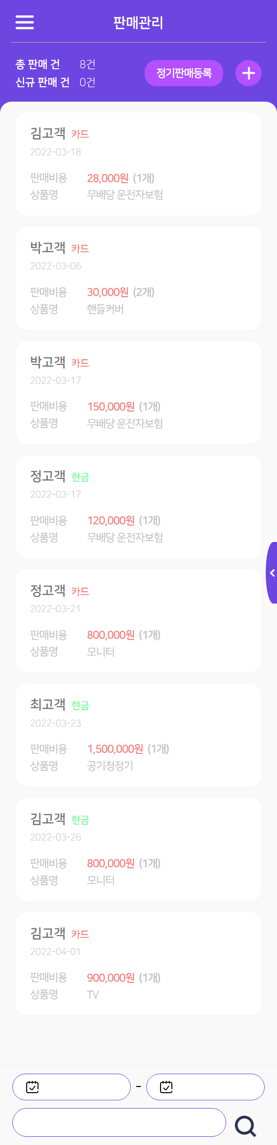This screenshot has height=1145, width=277.
Task: Open 김고객 sale dated 2022-03-18
Action: tap(138, 164)
